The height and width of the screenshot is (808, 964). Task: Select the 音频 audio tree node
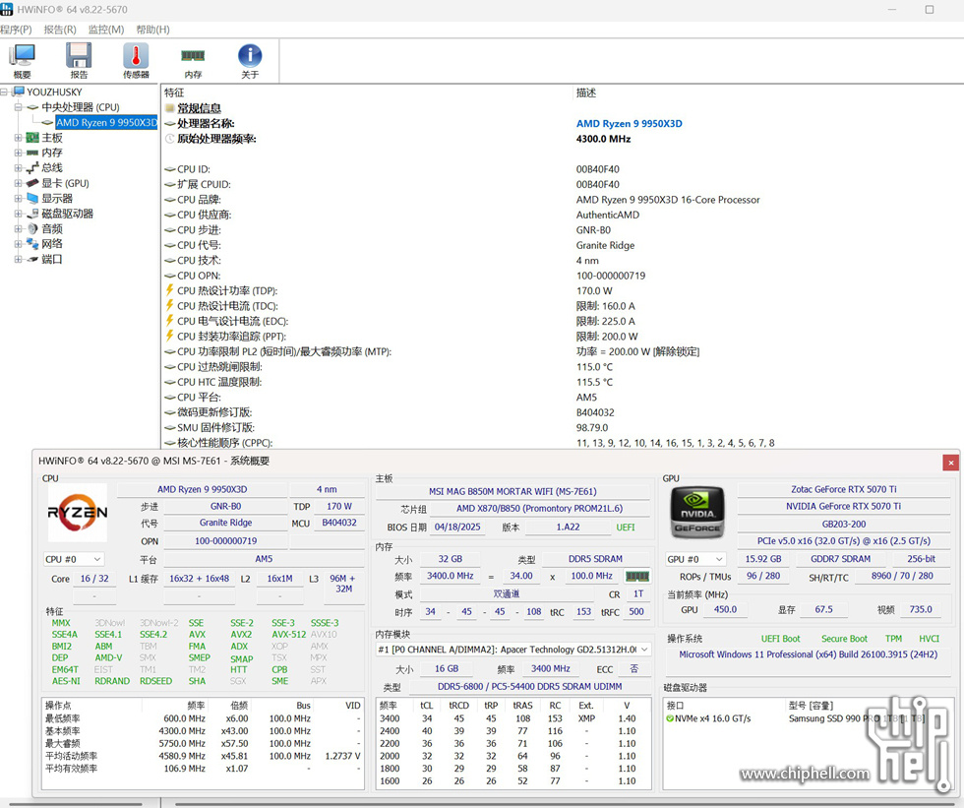[51, 228]
